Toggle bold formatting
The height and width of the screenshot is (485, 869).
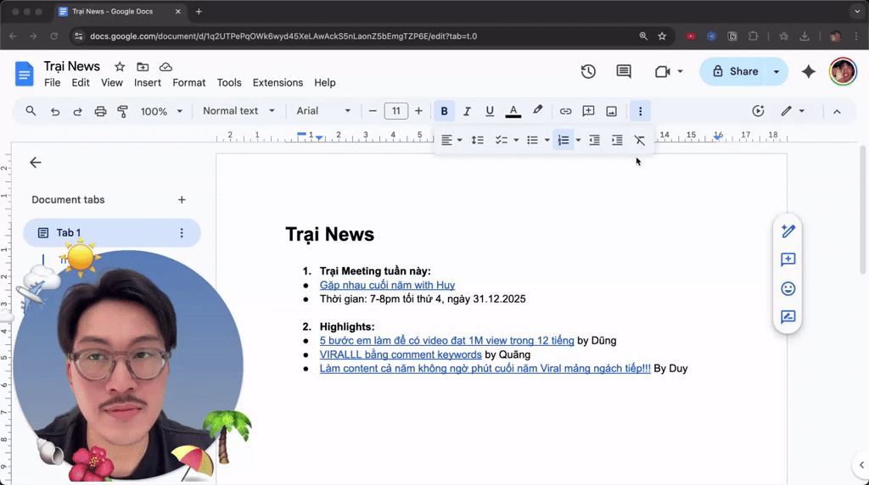[444, 111]
